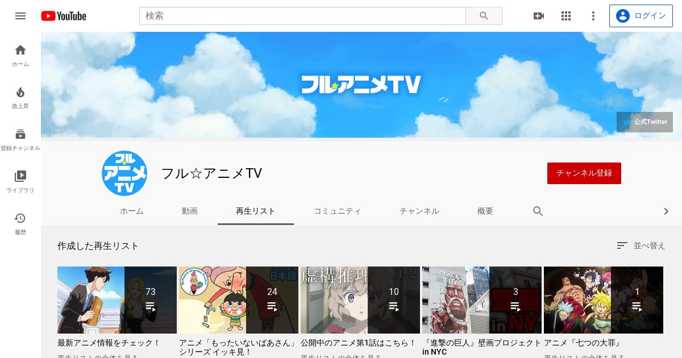Open 最新アニメ情報をチェック！ playlist thumbnail
682x358 pixels.
(x=117, y=300)
